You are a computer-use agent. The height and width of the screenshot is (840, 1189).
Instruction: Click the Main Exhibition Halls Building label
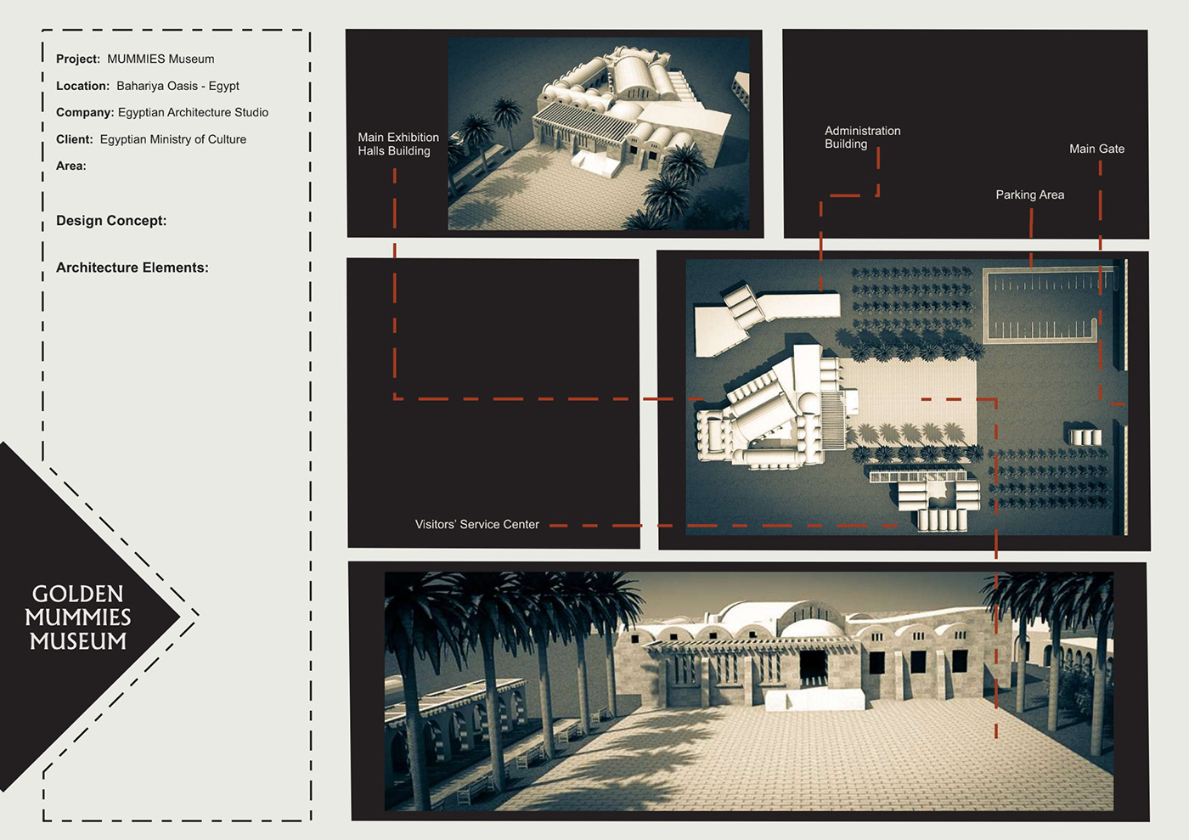click(x=398, y=144)
